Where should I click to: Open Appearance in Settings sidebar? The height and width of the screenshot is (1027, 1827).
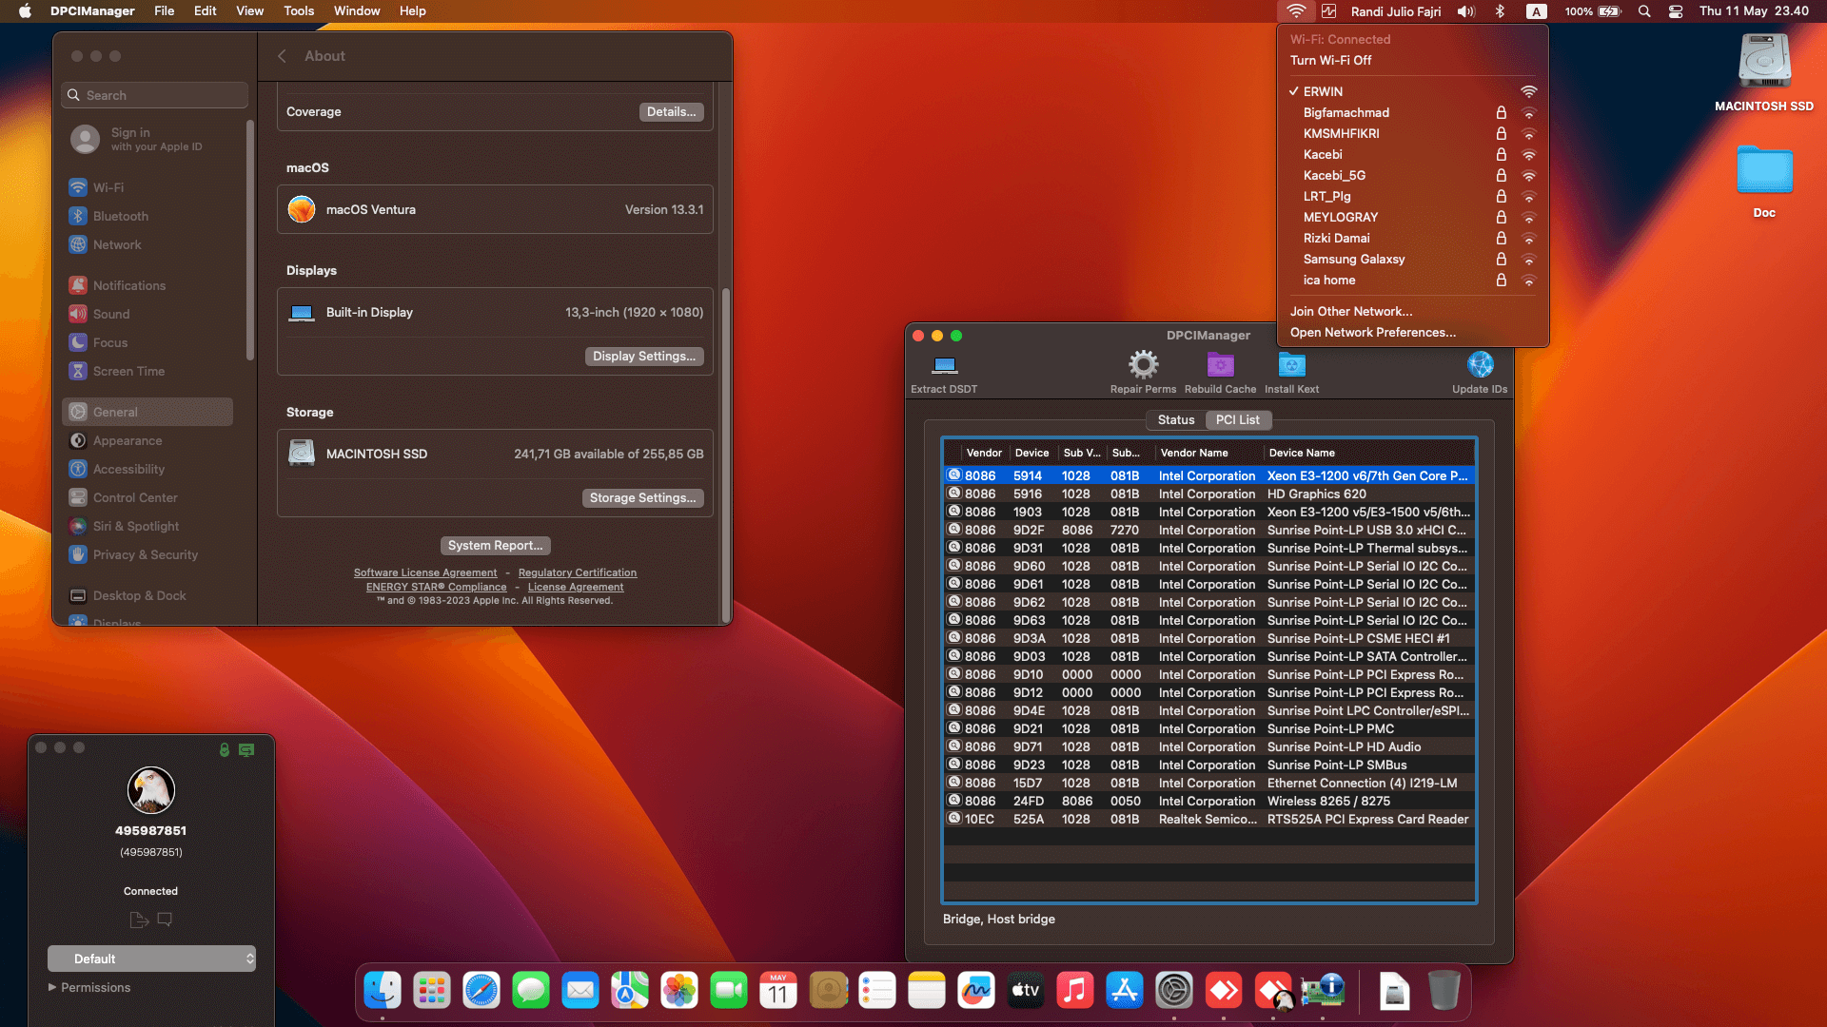pos(147,440)
